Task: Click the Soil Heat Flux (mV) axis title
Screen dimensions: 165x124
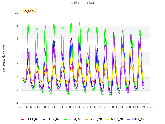Action: 4,59
